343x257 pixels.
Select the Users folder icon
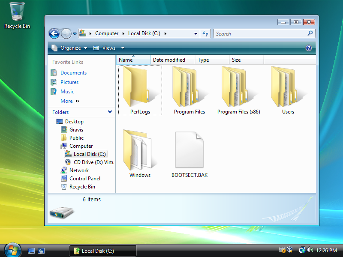point(288,90)
